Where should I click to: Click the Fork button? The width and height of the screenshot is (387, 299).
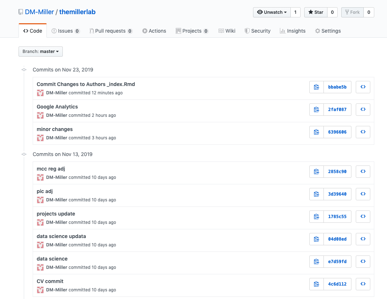[x=353, y=12]
